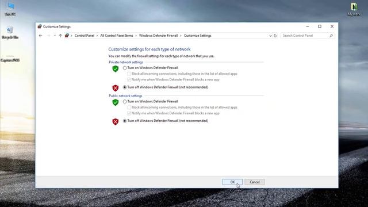Expand chevron after All Control Panel Items
This screenshot has width=368, height=207.
(x=136, y=36)
